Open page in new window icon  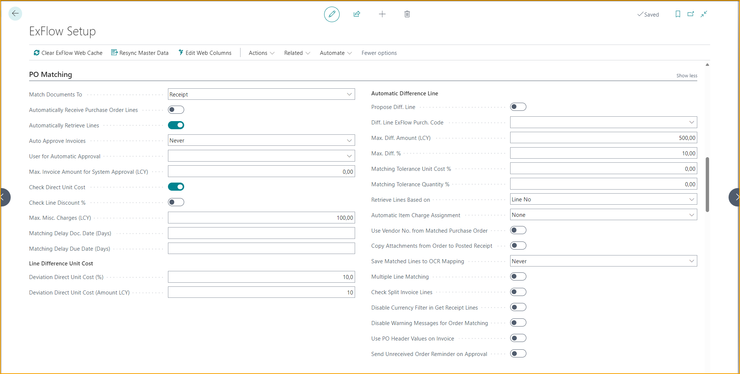[691, 14]
